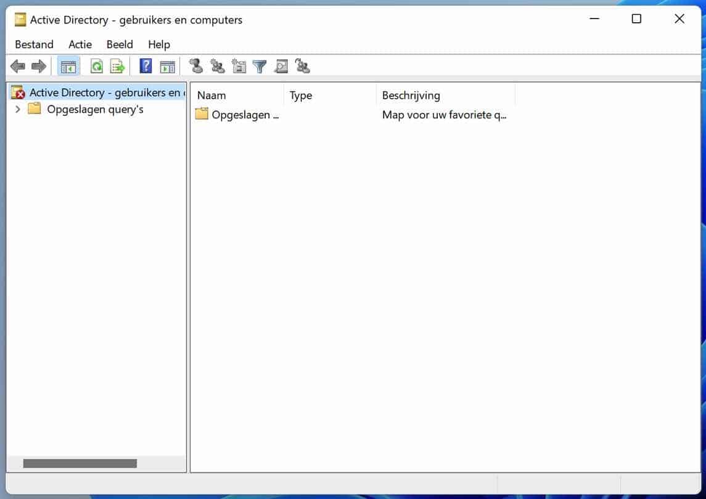
Task: Open the Beeld menu
Action: point(119,44)
